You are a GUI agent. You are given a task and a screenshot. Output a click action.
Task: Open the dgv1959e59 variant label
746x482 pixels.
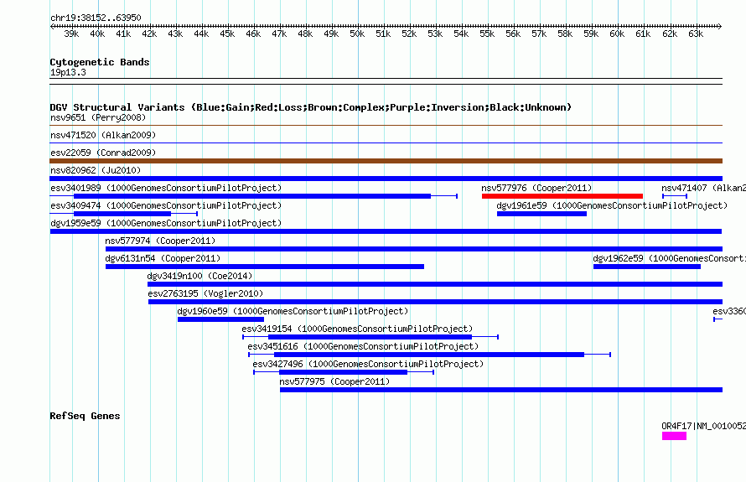(x=166, y=223)
